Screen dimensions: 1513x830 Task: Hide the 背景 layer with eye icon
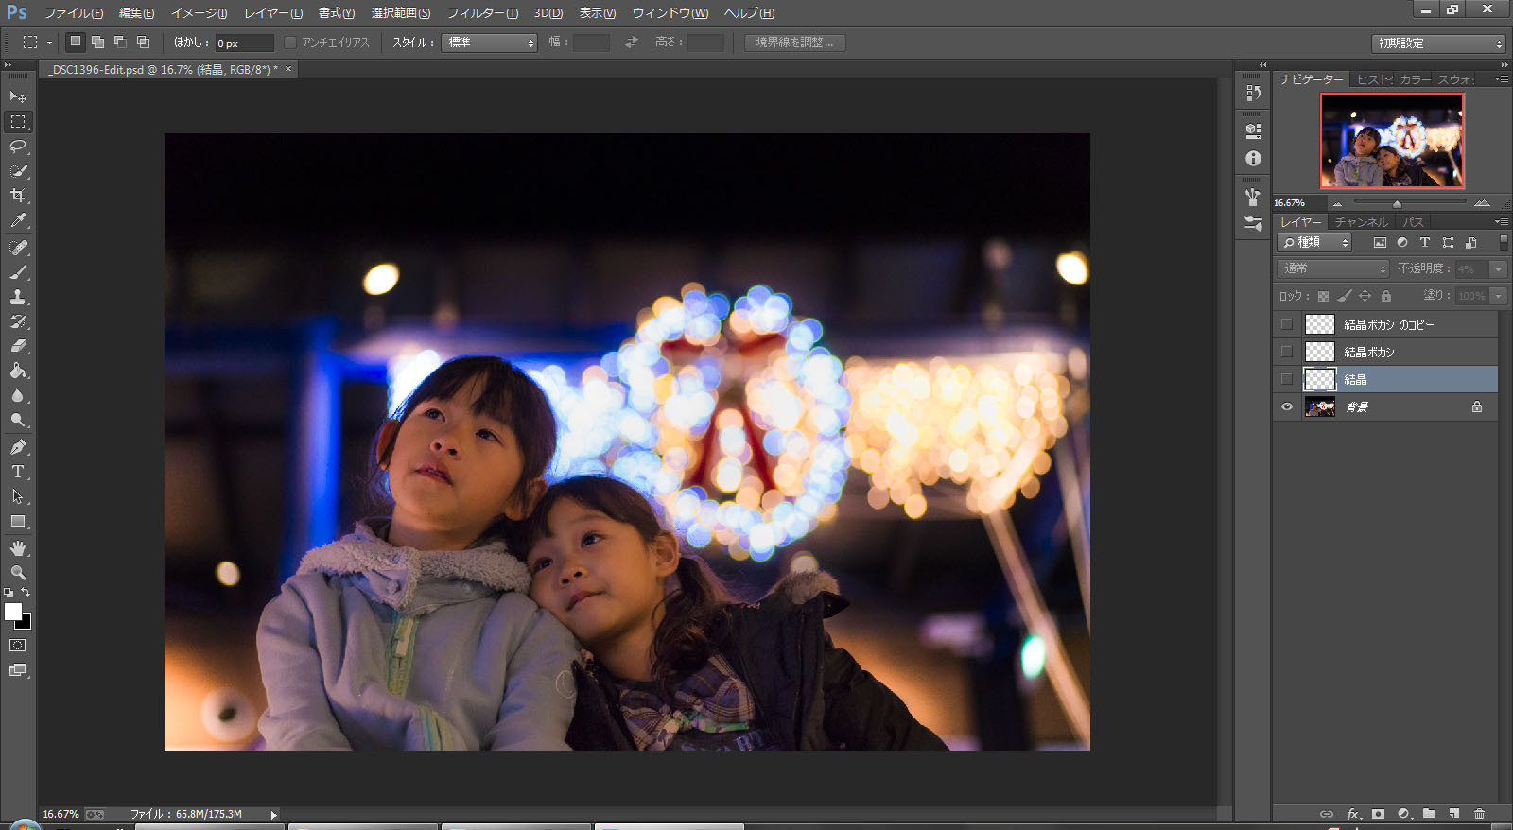[1287, 407]
